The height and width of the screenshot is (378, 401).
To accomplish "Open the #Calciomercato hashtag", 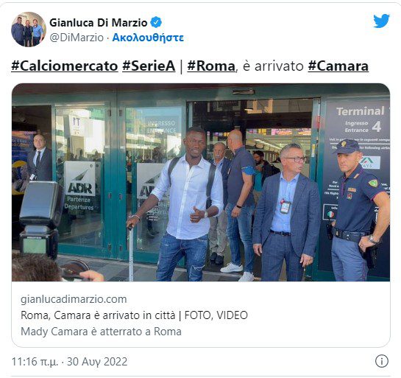I will (65, 66).
